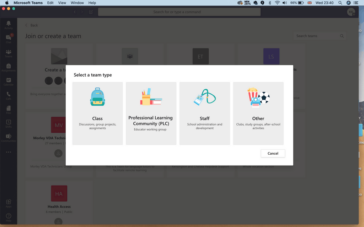Select the Class team type
Image resolution: width=364 pixels, height=227 pixels.
(97, 113)
